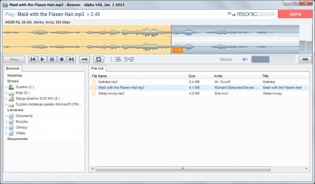Click the Rescan link
Screen dimensions: 315x184
(x=226, y=59)
